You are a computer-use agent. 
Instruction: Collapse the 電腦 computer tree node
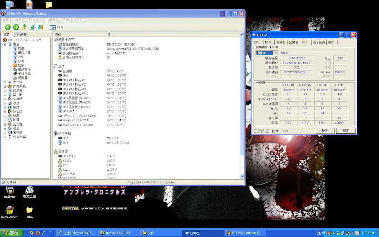coord(5,44)
